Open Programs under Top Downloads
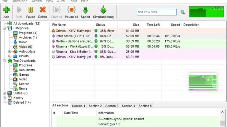This screenshot has height=127, width=227. pyautogui.click(x=26, y=65)
